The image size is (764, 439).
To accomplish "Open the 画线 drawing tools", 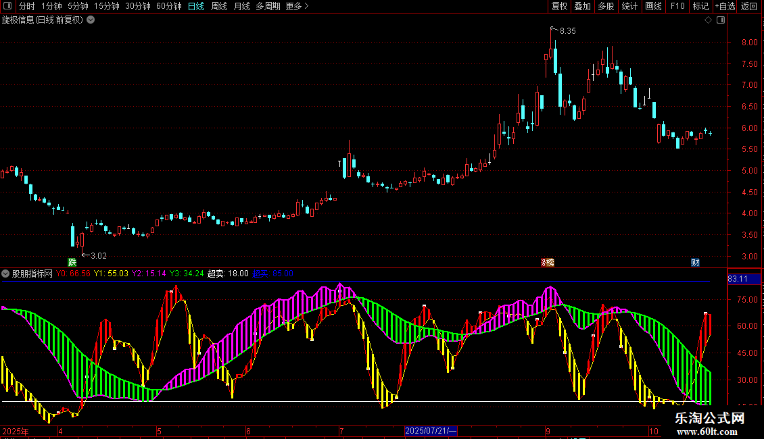I will pos(653,6).
